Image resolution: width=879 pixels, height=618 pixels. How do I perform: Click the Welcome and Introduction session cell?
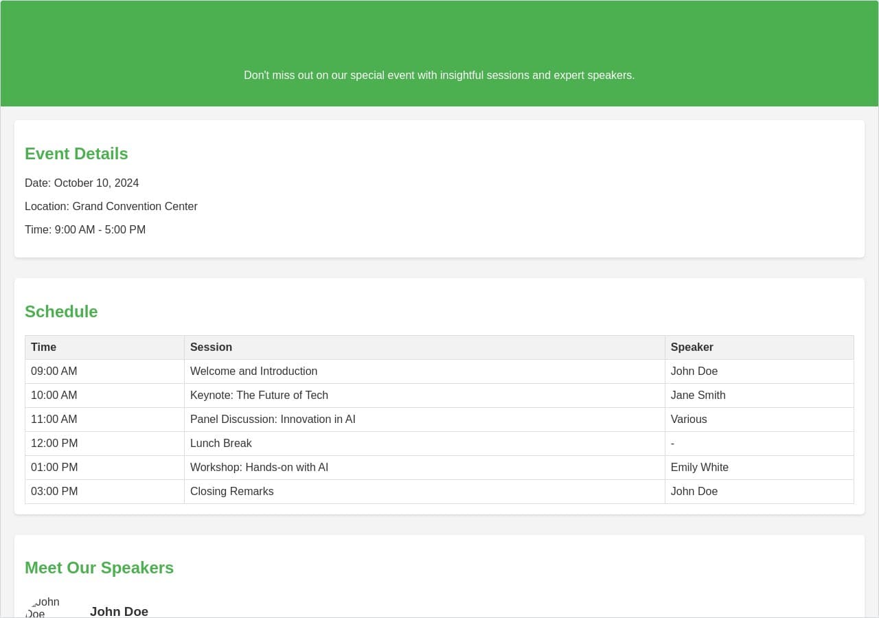pos(424,371)
